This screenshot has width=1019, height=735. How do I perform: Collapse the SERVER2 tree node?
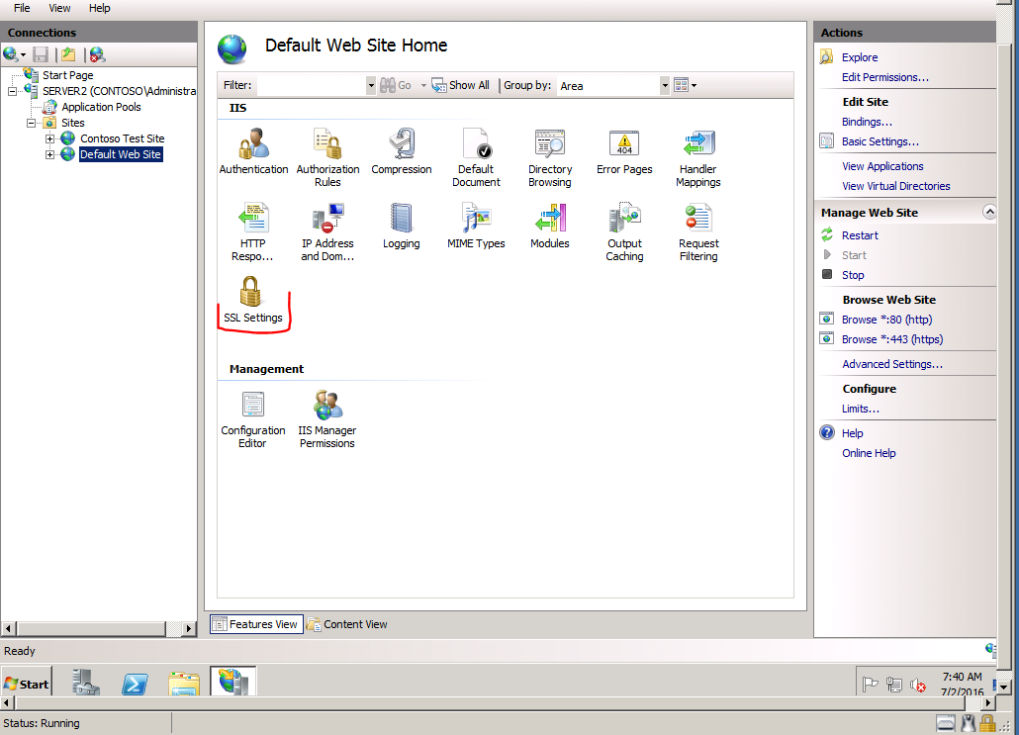[12, 92]
